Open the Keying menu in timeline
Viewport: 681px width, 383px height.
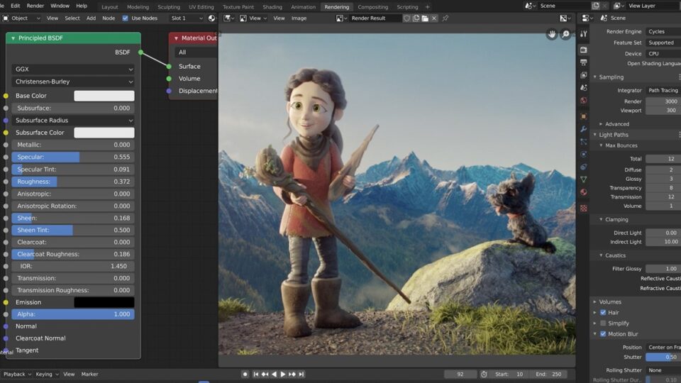(x=47, y=374)
